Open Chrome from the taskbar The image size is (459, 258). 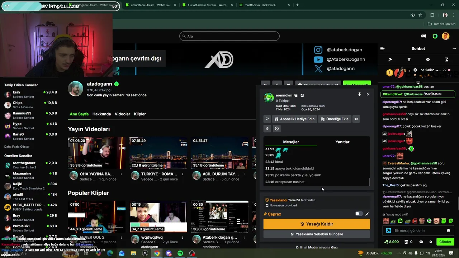pos(157,253)
